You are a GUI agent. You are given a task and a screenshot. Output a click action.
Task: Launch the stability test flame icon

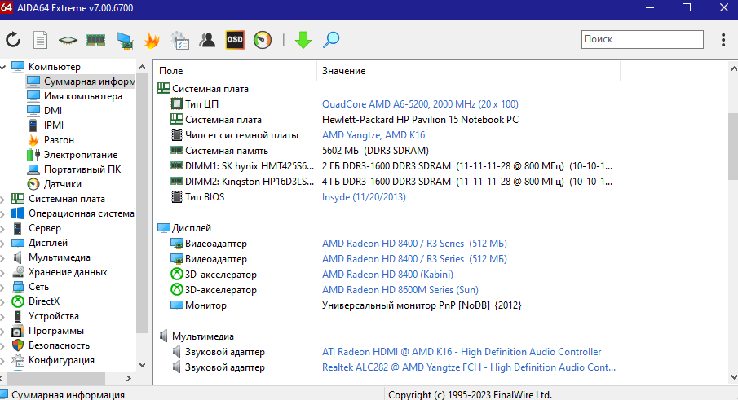click(x=152, y=40)
